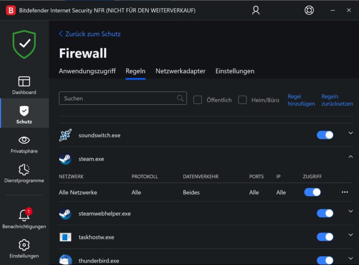Click the soundswitch.exe app icon
This screenshot has height=265, width=359.
click(x=66, y=135)
